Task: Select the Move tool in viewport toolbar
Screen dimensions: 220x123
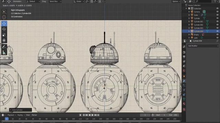Action: 4,24
